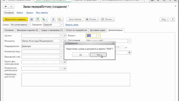Expand the Валюта RUB dropdown arrow
Screen dimensions: 179x101
[x=98, y=36]
